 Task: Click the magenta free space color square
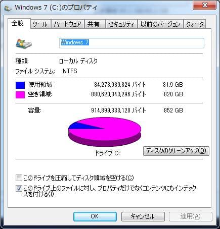pyautogui.click(x=20, y=95)
